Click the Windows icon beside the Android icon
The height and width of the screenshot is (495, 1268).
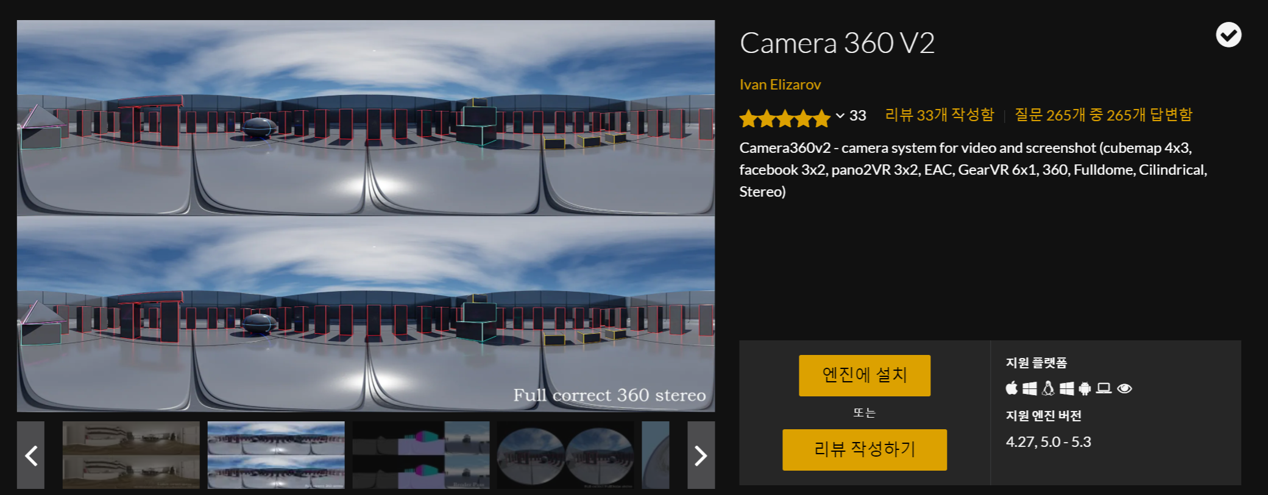click(1067, 388)
